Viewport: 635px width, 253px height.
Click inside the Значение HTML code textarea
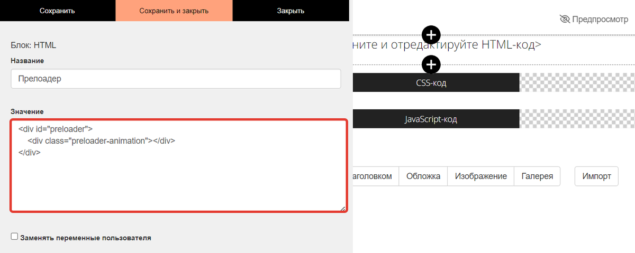tap(179, 166)
